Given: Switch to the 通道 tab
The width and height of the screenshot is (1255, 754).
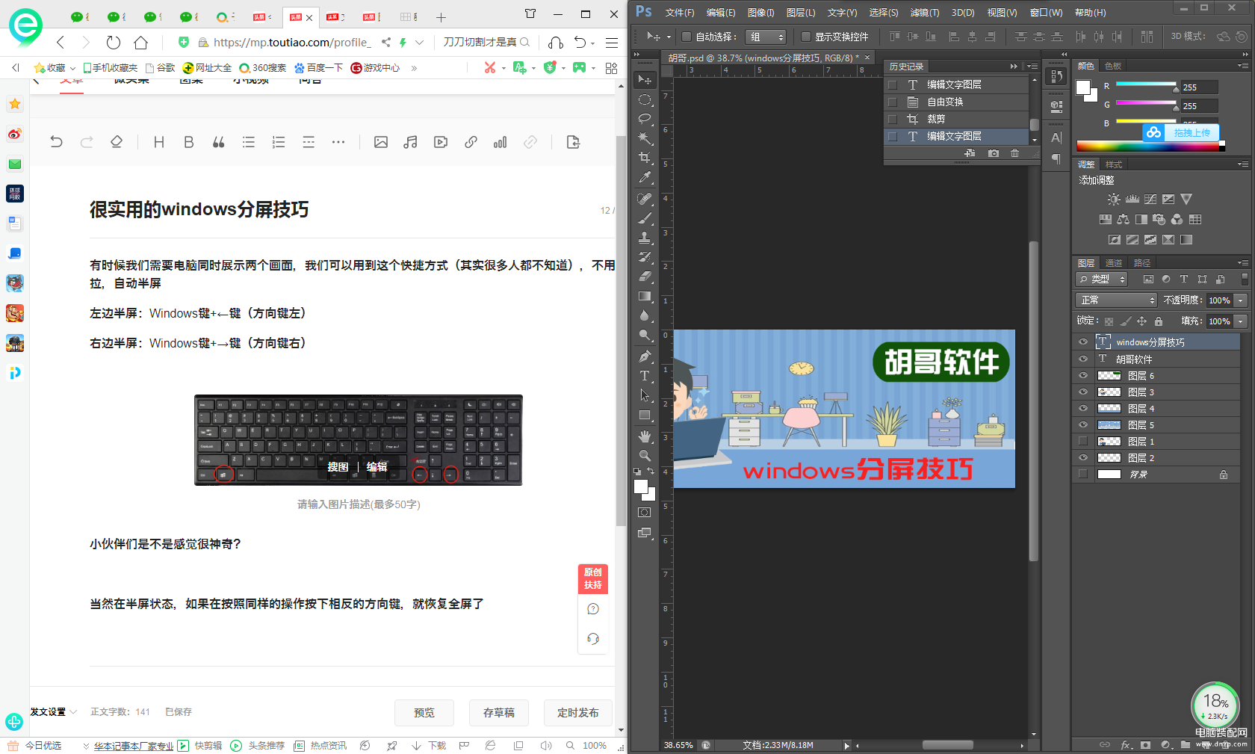Looking at the screenshot, I should pyautogui.click(x=1114, y=263).
